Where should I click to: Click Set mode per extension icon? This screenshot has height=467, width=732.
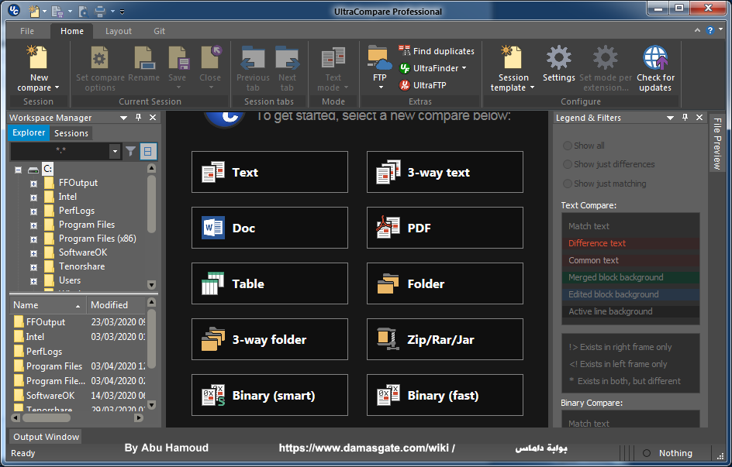(605, 57)
